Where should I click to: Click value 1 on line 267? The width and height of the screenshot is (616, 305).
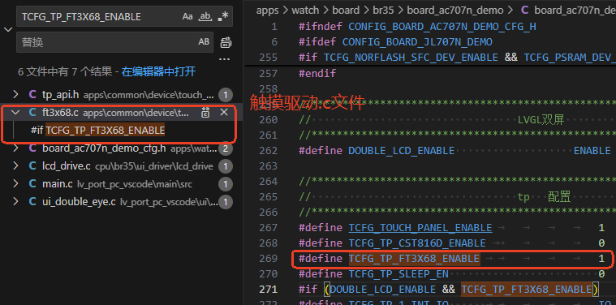tap(601, 228)
